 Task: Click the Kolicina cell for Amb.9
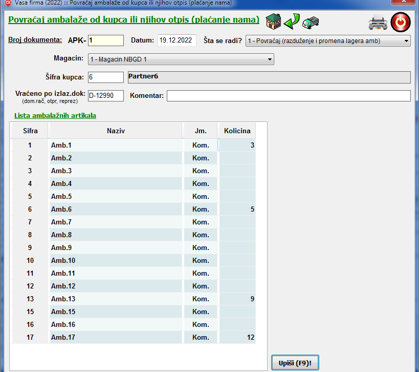tap(237, 248)
